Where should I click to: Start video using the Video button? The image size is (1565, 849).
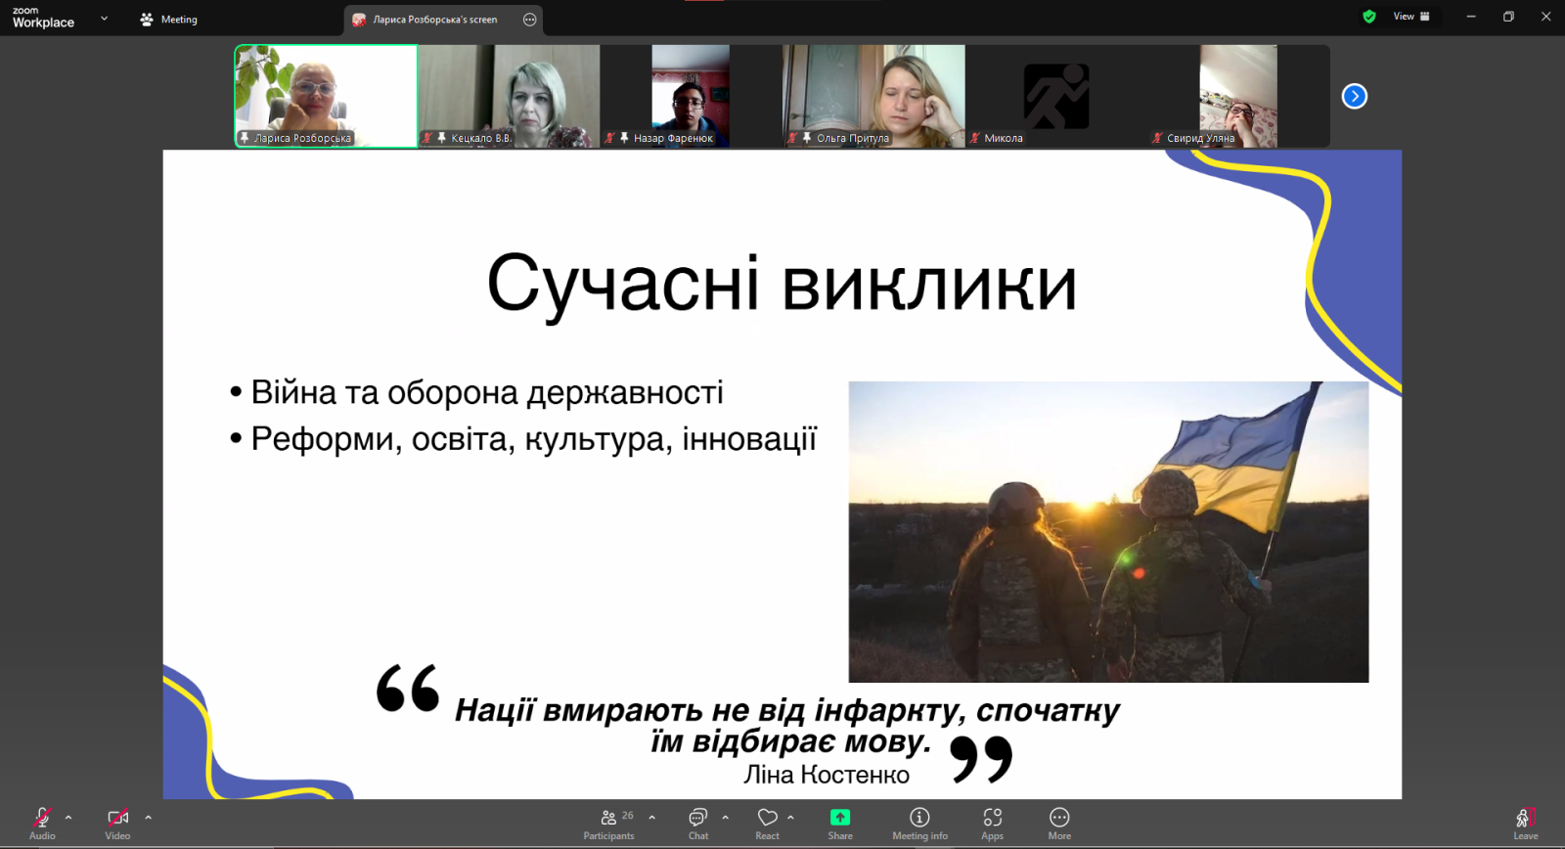tap(117, 823)
